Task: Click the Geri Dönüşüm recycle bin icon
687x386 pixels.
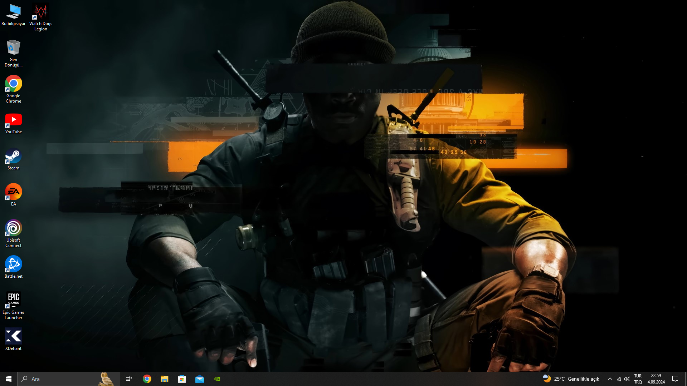Action: click(14, 48)
